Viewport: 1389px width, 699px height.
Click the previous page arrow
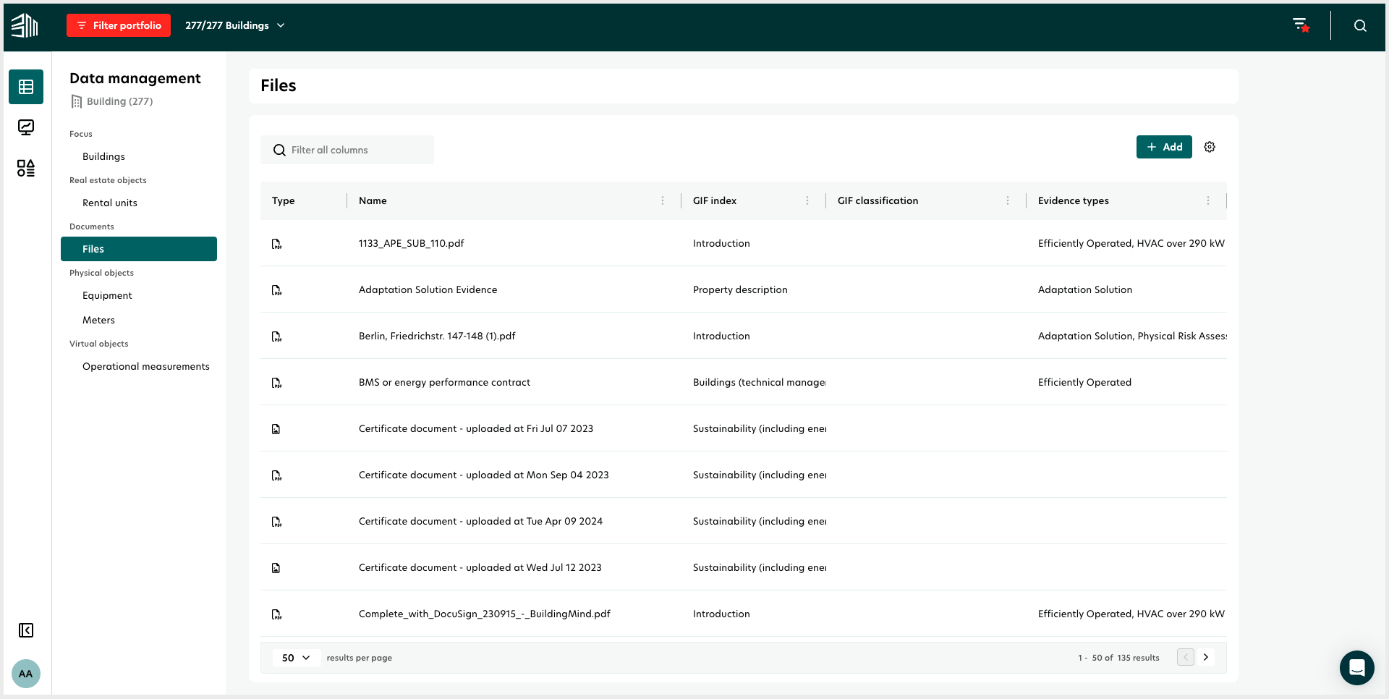tap(1186, 657)
